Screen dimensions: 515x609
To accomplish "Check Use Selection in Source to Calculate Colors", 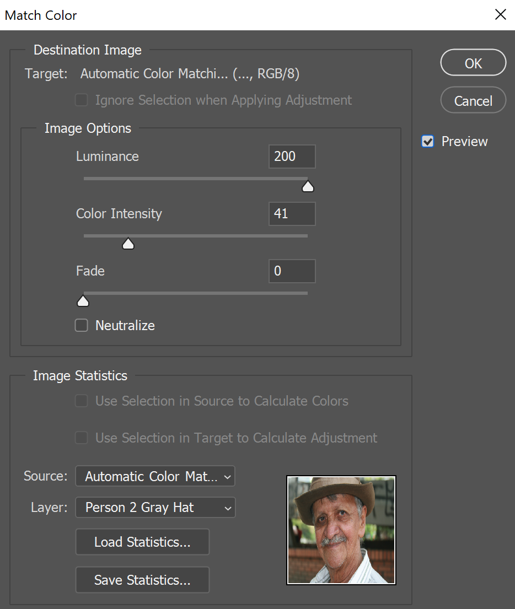I will click(82, 401).
